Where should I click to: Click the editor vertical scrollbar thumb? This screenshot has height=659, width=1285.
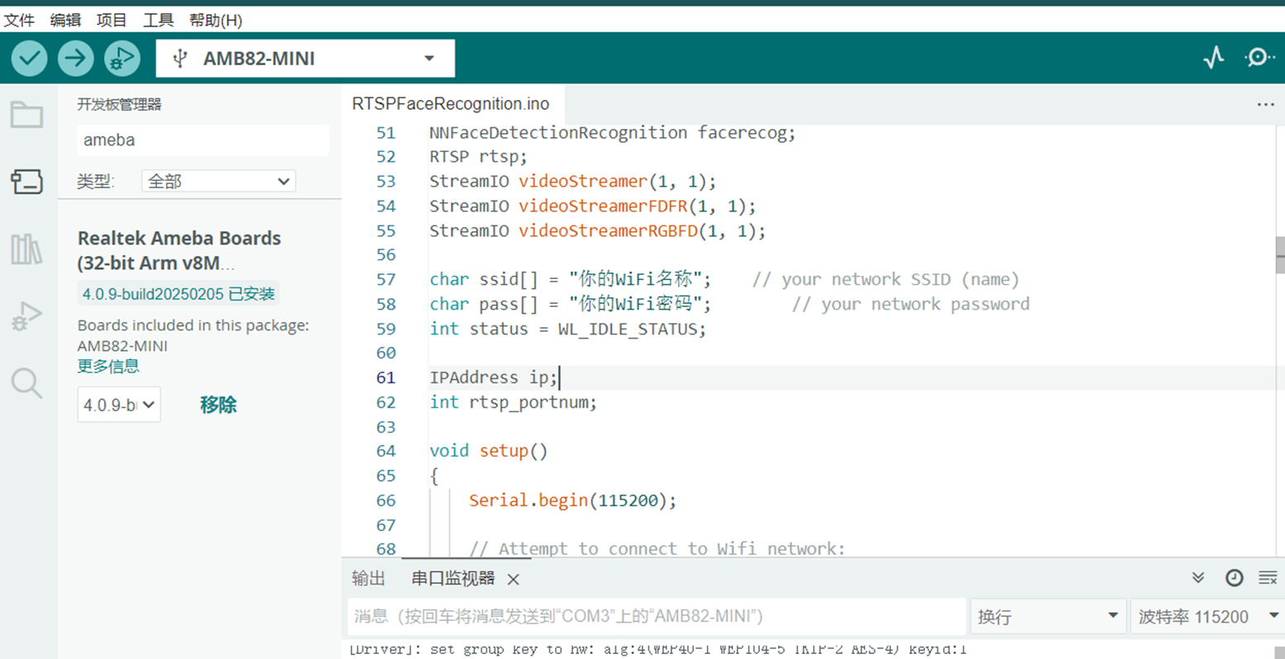(1280, 255)
